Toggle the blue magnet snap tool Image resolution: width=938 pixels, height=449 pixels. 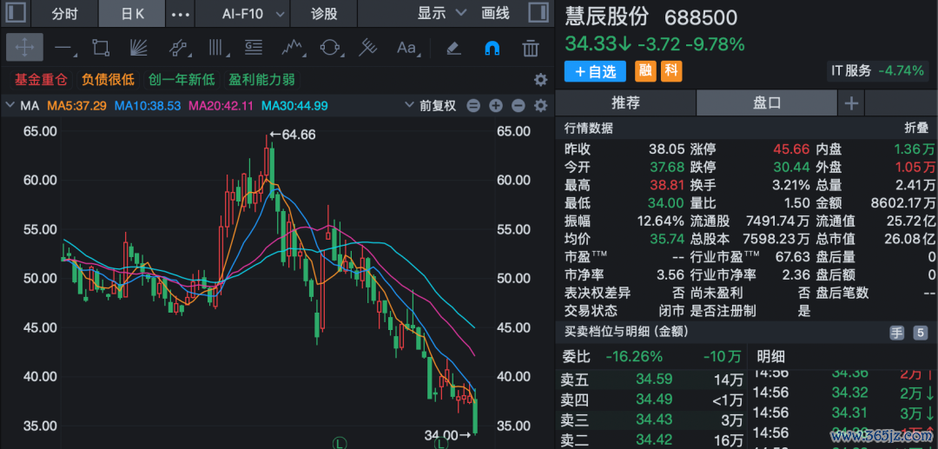click(492, 47)
